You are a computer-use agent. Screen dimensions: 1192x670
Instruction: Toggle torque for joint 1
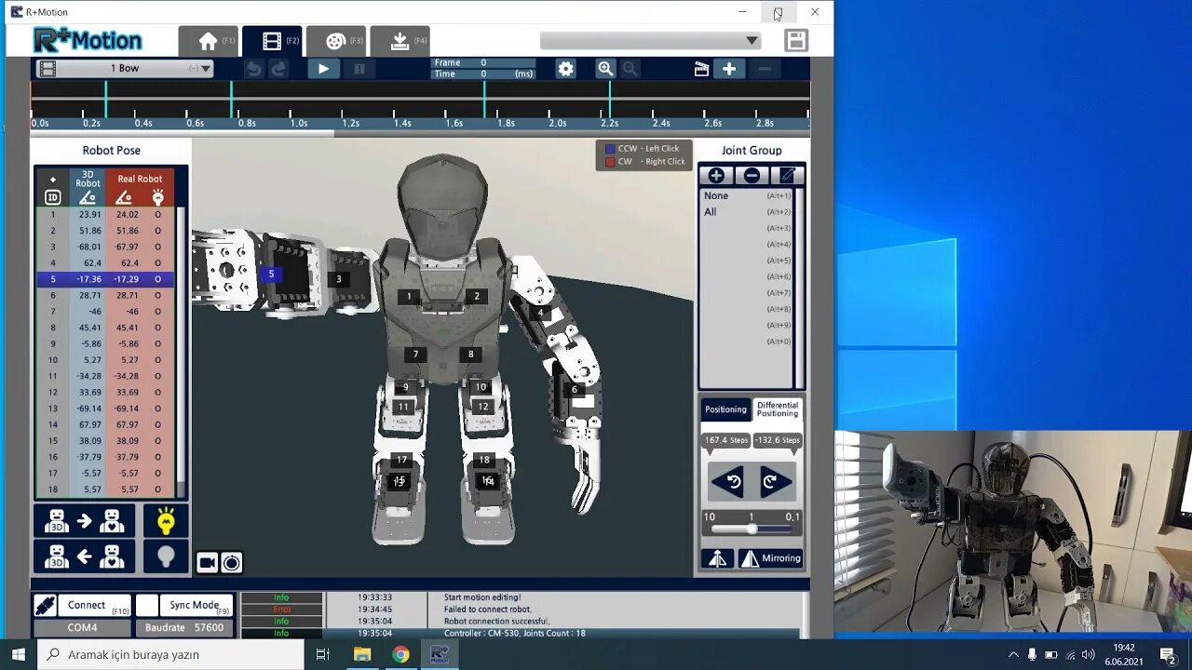tap(157, 214)
